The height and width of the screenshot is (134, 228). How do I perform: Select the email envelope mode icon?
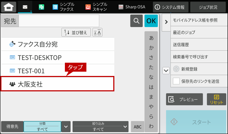[25, 7]
